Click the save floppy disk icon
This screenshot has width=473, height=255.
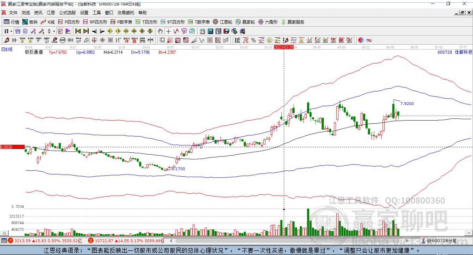tap(226, 31)
